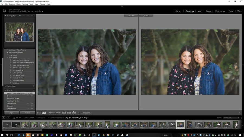
Task: Open the Develop menu in menu bar
Action: pyautogui.click(x=12, y=4)
